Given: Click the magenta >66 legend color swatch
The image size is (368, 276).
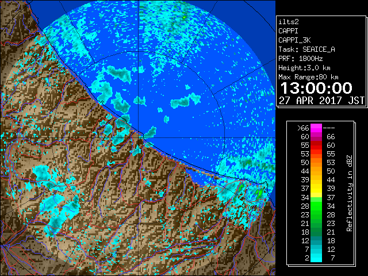Looking at the screenshot, I should 316,128.
